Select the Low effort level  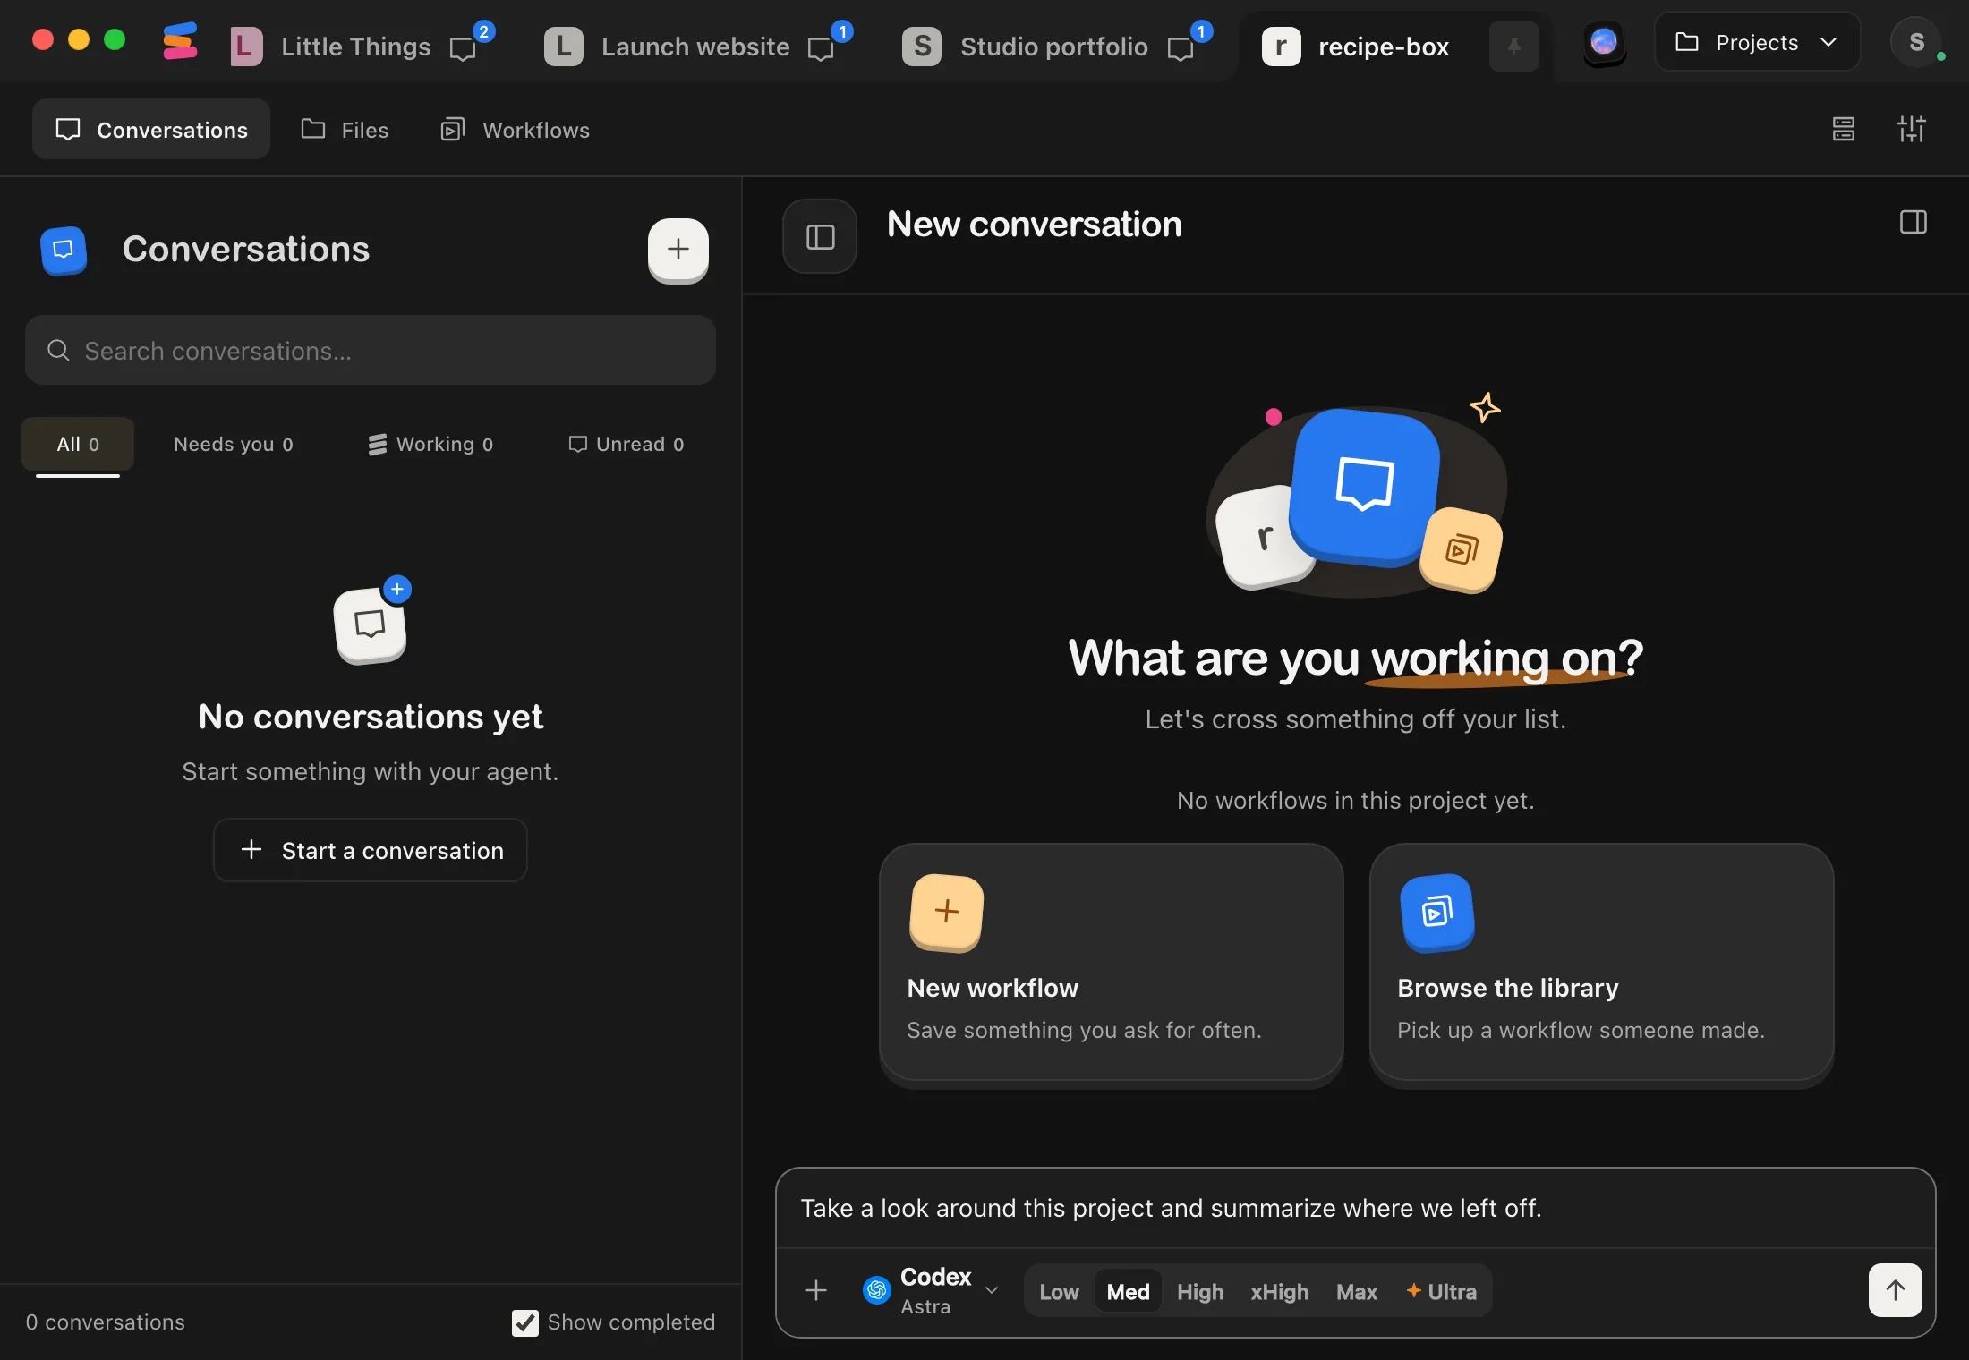click(x=1059, y=1291)
